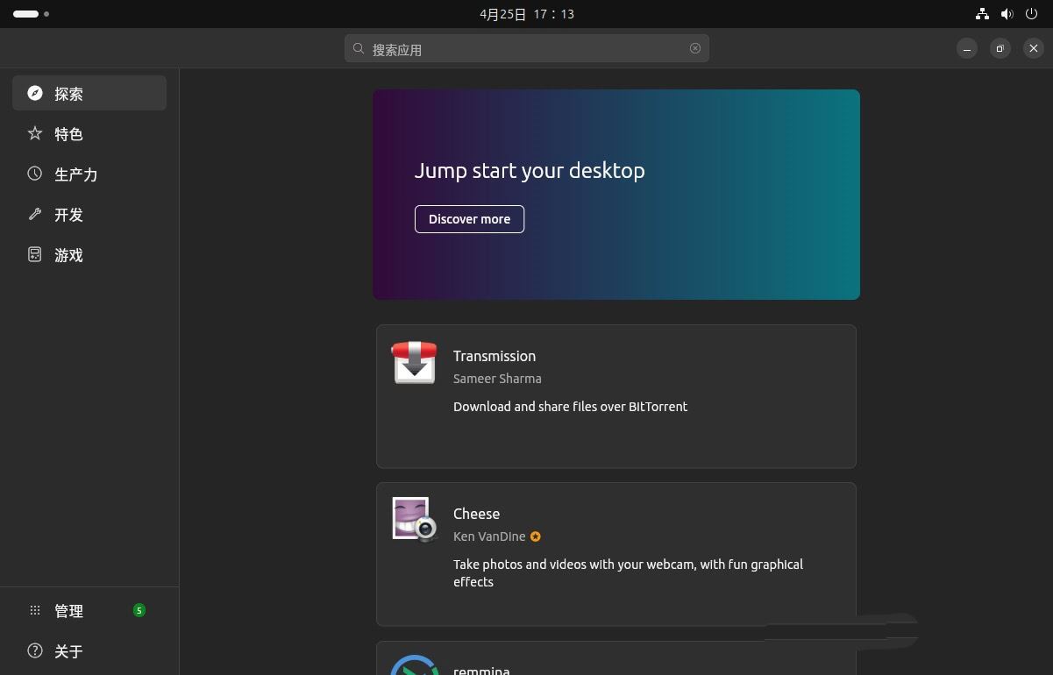Select the 探索 compass icon in sidebar

coord(34,93)
